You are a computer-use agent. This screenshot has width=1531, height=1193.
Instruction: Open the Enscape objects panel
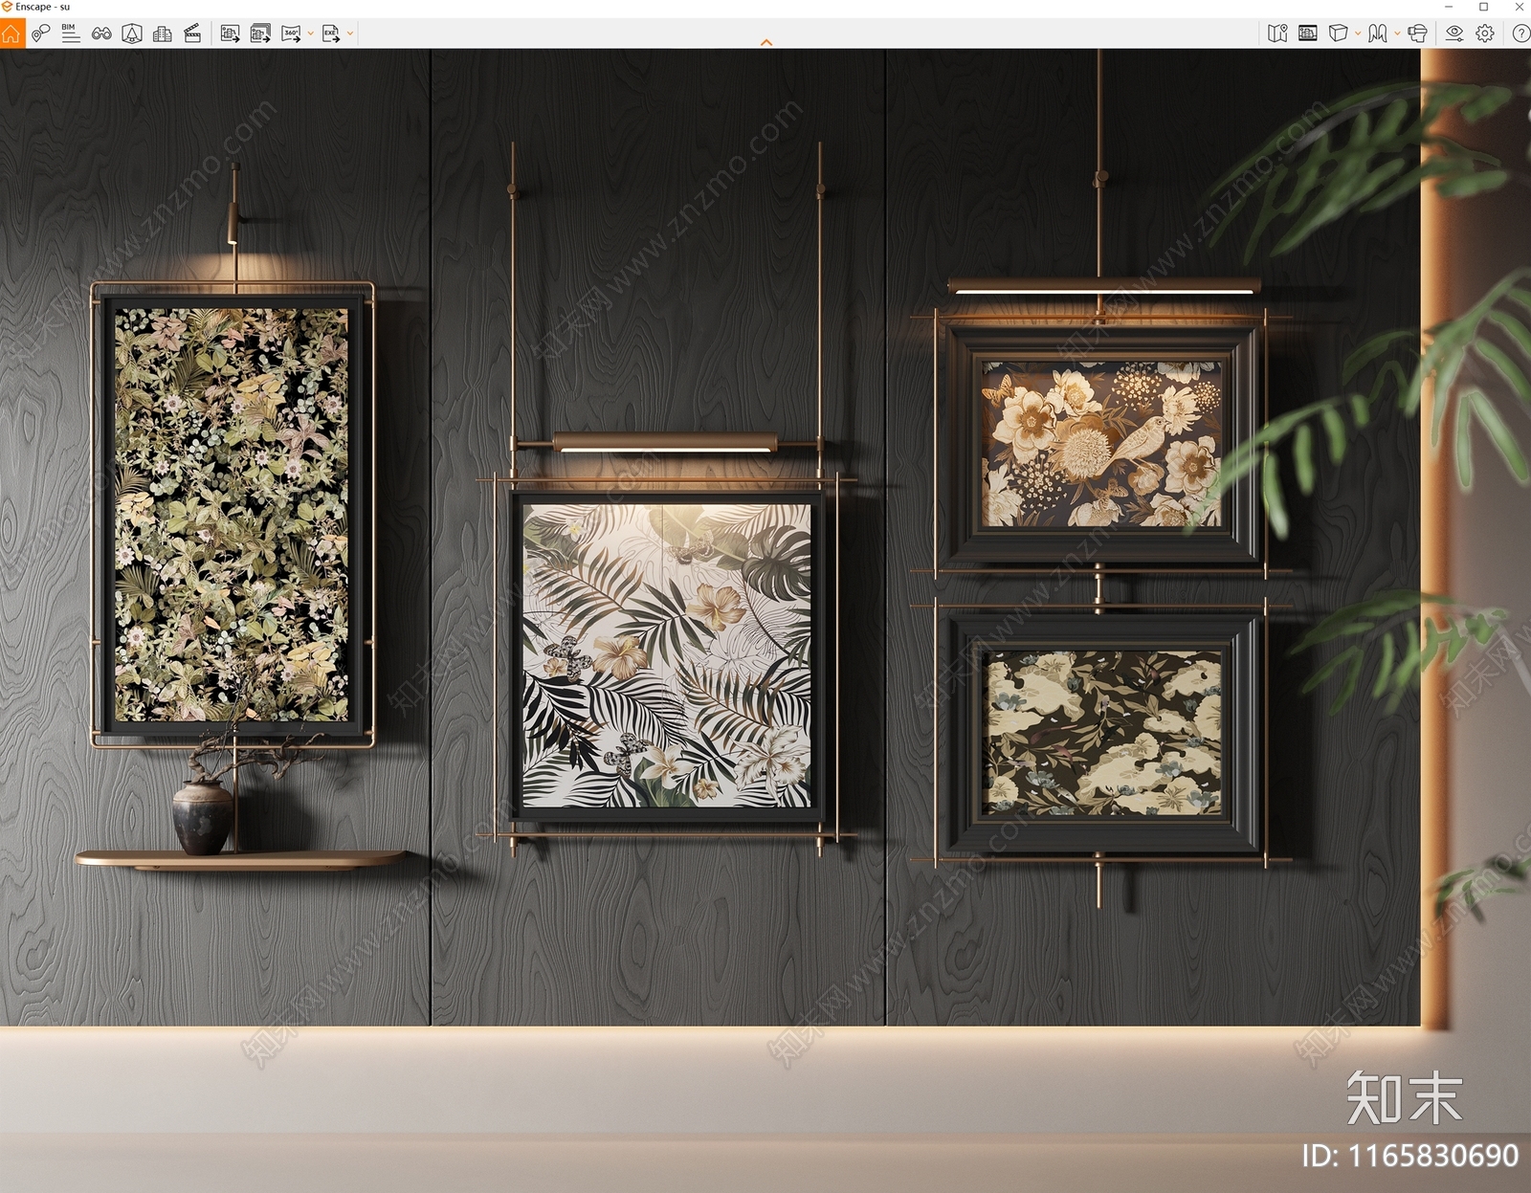point(132,33)
